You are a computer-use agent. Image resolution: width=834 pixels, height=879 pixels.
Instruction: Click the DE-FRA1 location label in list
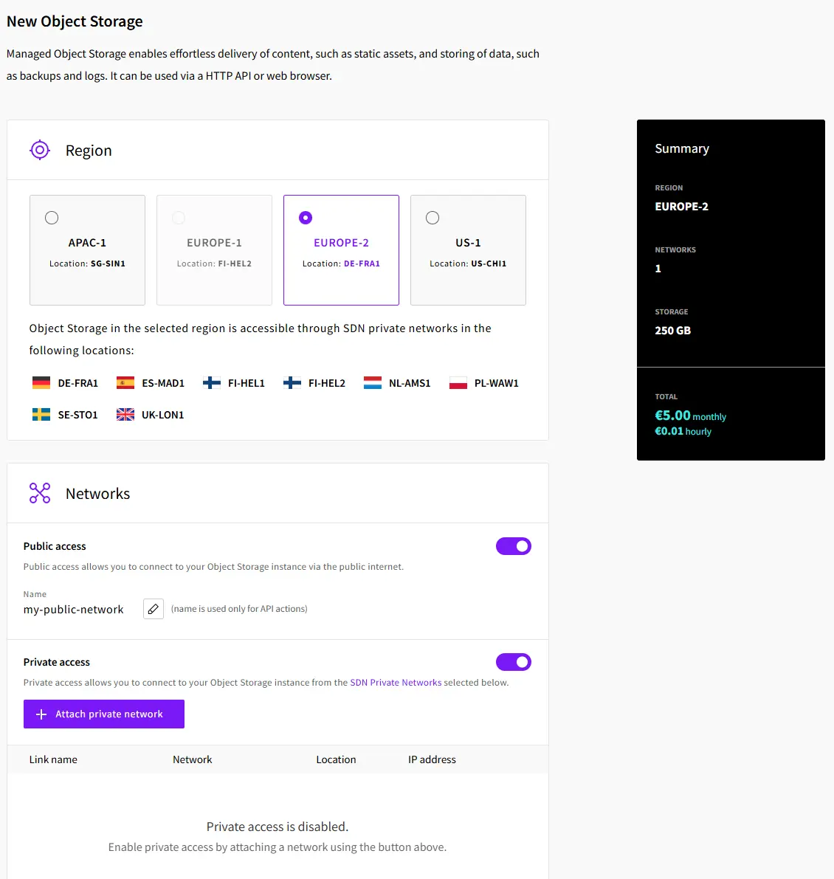coord(78,383)
